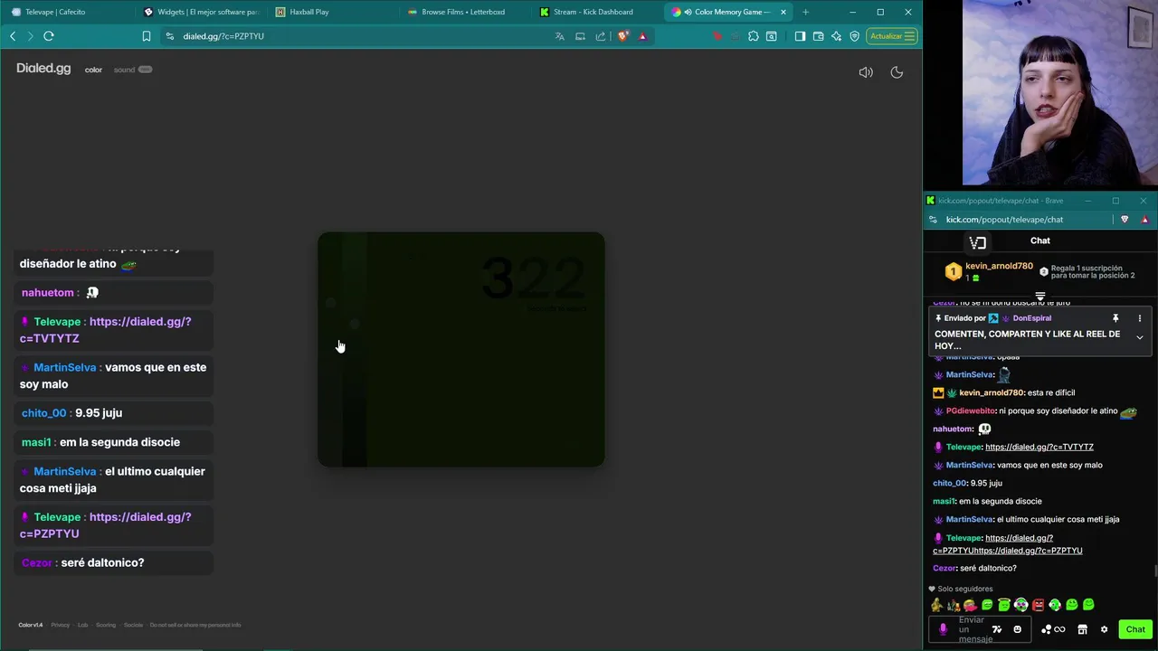Open the Brave VPN shield icon
Viewport: 1158px width, 651px height.
pyautogui.click(x=853, y=36)
